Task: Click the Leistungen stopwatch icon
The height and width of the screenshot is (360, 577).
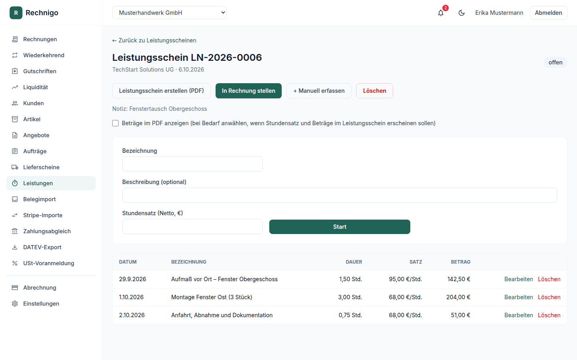Action: tap(15, 183)
